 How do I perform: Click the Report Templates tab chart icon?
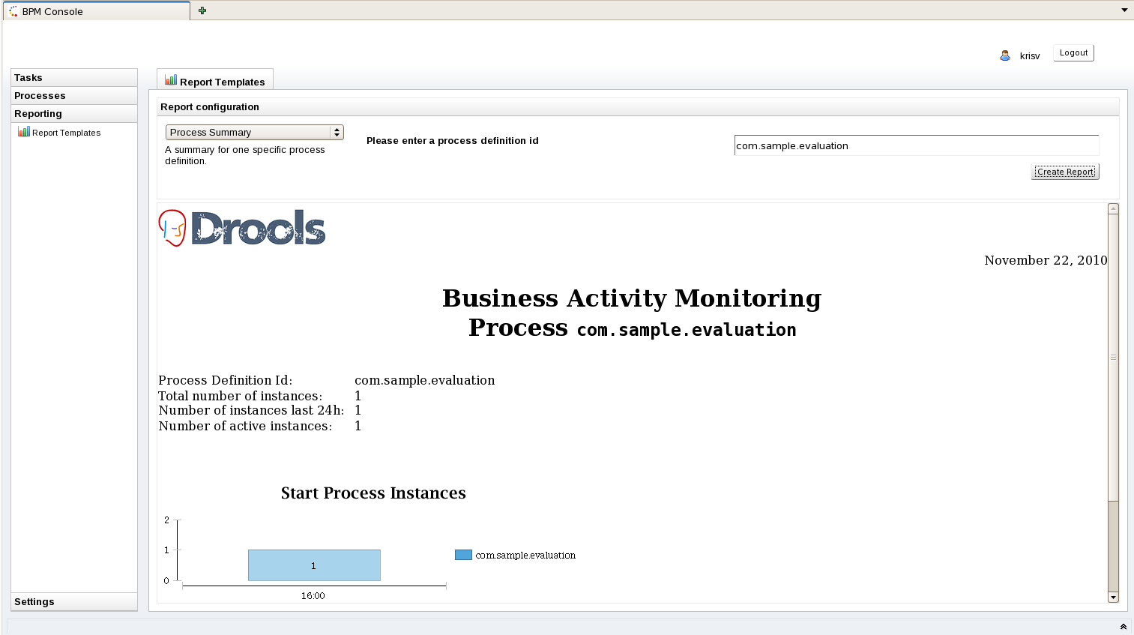[x=171, y=80]
